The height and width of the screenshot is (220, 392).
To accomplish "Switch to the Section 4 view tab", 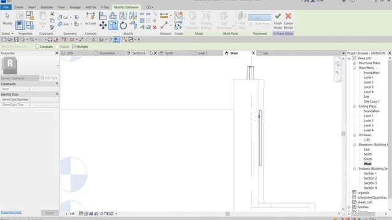I will pos(138,53).
